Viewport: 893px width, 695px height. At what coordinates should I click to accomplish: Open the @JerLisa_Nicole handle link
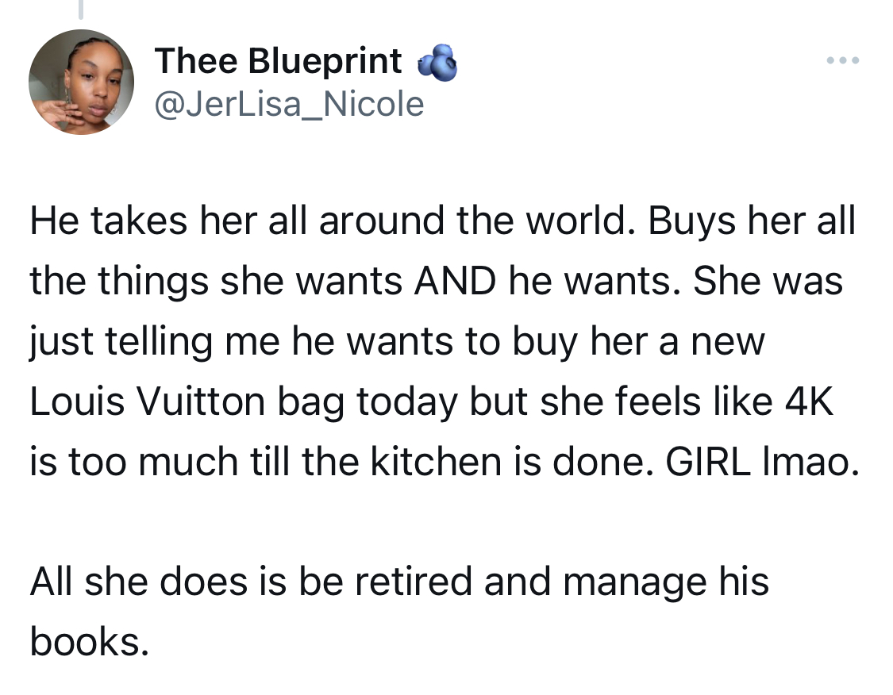[289, 104]
